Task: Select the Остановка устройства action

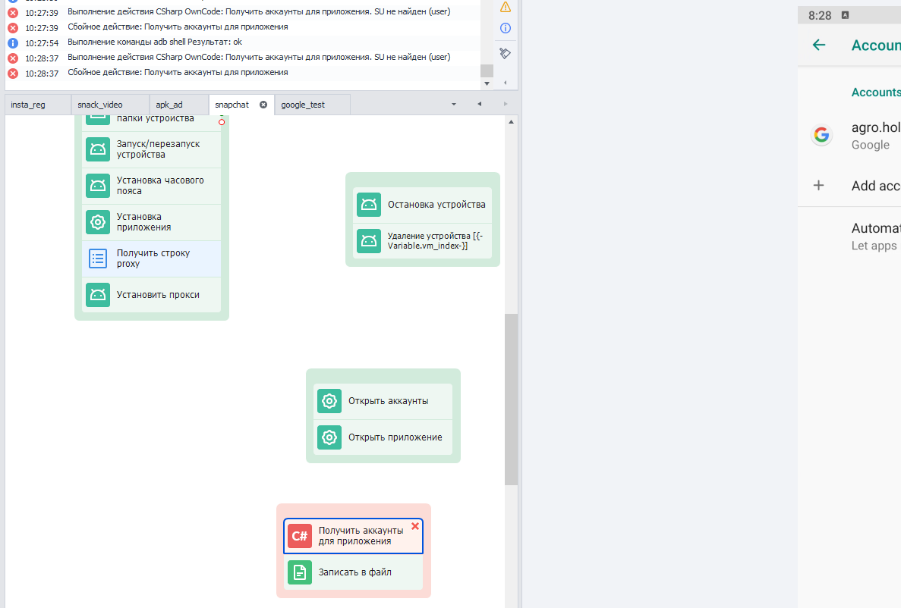Action: coord(422,205)
